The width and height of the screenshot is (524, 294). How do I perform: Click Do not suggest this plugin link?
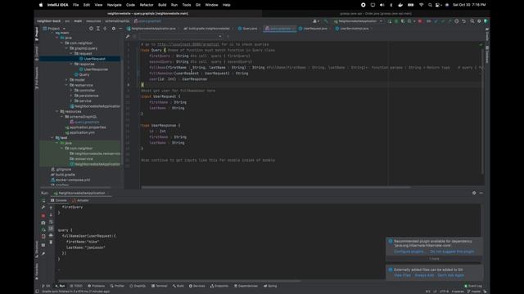pyautogui.click(x=452, y=252)
